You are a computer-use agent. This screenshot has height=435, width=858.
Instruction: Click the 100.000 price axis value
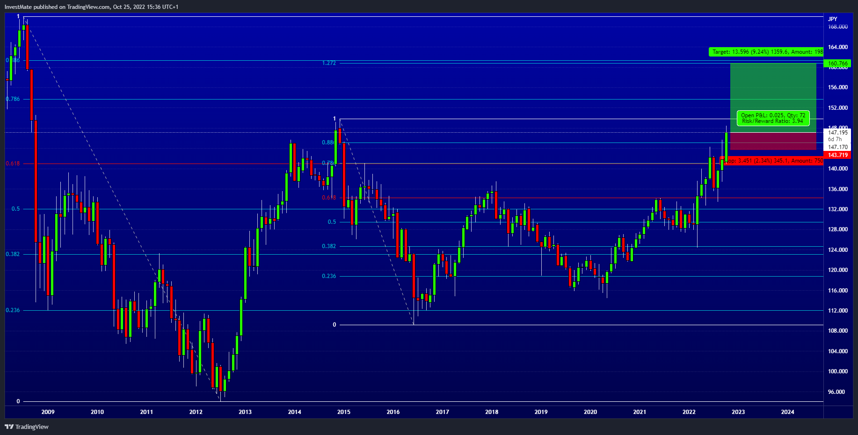[x=838, y=371]
